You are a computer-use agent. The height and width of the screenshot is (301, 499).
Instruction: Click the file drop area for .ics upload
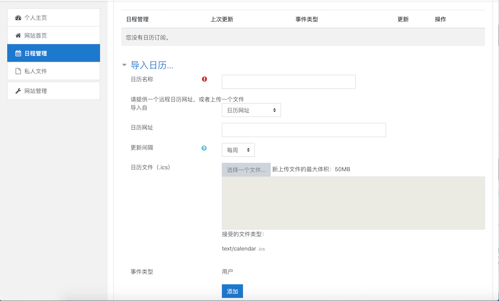click(x=353, y=203)
